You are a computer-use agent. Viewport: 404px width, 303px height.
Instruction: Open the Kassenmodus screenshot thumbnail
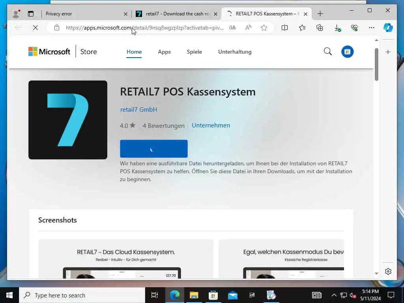coord(281,259)
